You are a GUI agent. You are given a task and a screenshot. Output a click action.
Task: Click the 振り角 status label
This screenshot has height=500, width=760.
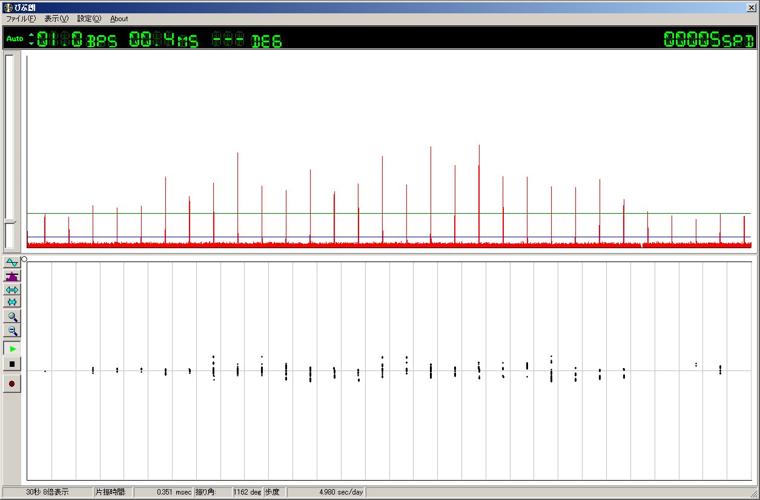206,492
